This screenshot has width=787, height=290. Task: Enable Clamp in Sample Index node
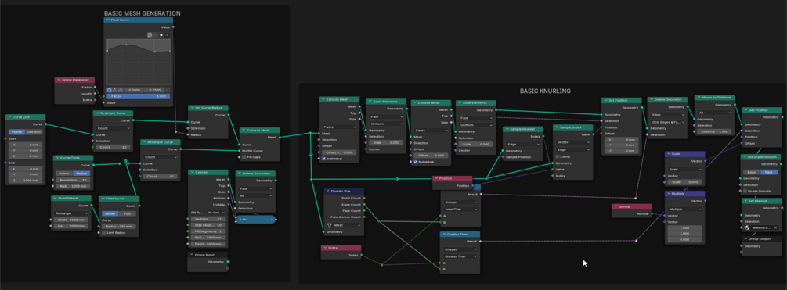click(557, 156)
